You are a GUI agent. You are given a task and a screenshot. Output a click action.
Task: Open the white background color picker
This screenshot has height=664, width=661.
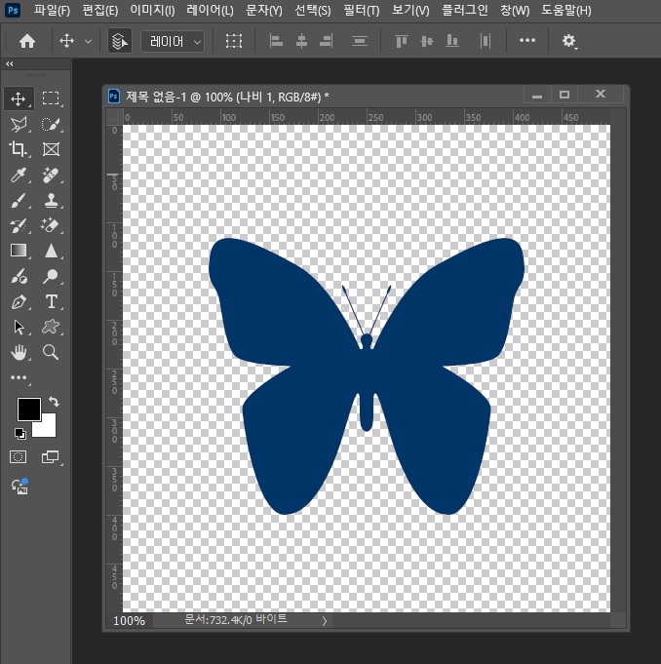click(x=49, y=429)
